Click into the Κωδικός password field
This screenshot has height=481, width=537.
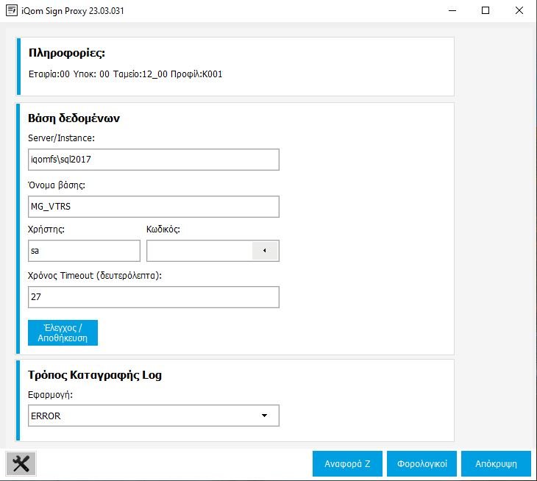coord(199,251)
